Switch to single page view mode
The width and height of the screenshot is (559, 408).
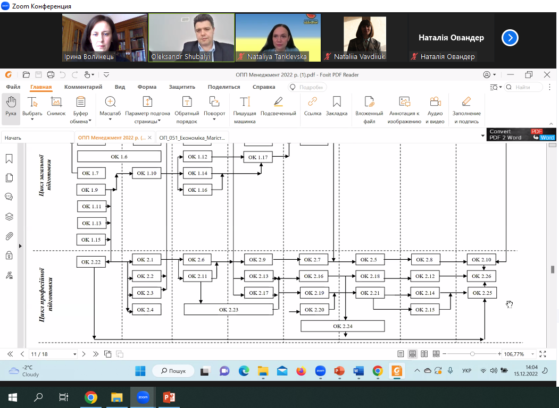(401, 354)
